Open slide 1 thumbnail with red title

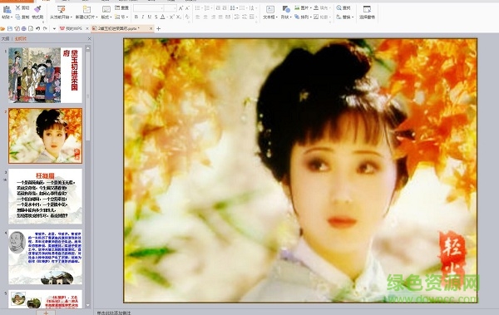point(45,75)
